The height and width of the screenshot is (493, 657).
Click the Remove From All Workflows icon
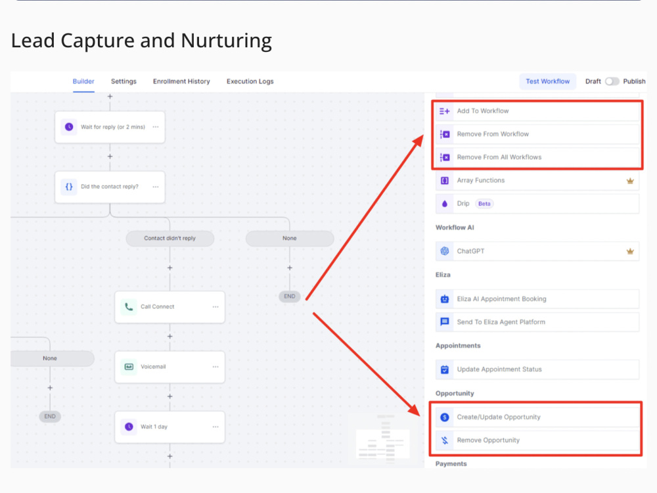click(445, 157)
